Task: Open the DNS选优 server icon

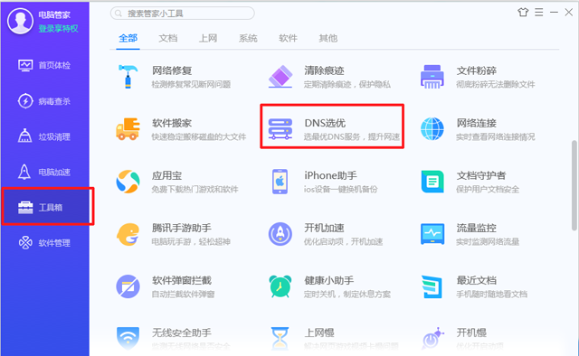Action: [x=280, y=128]
